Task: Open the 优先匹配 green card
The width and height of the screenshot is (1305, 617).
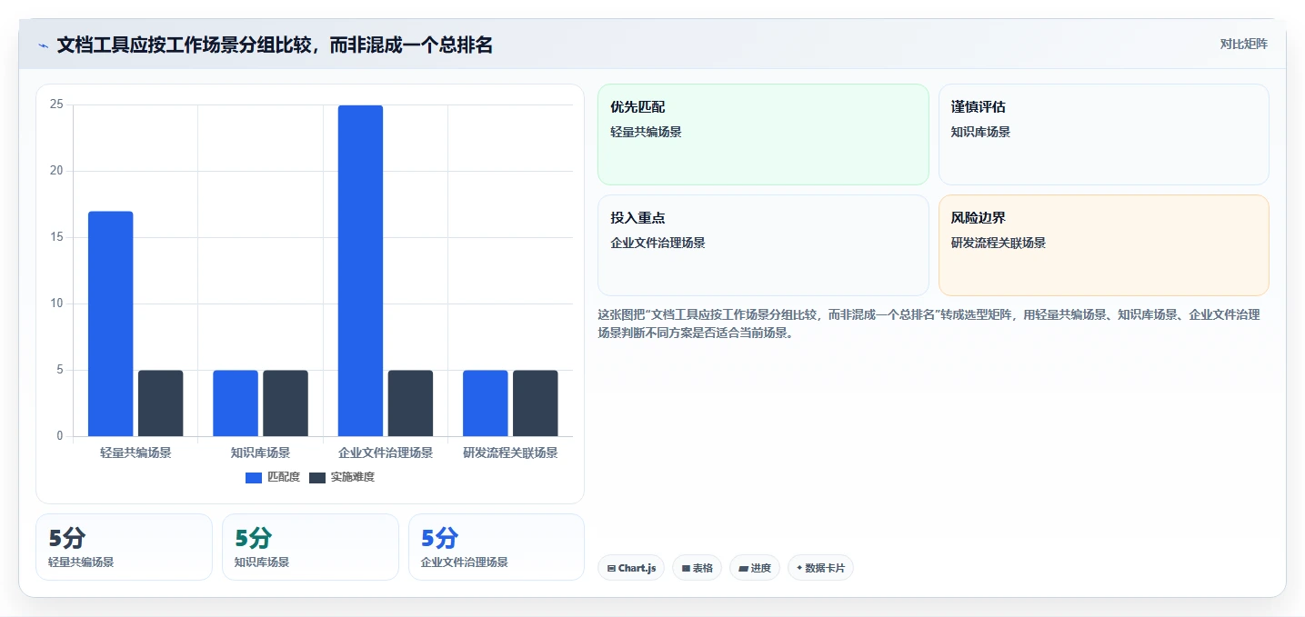Action: [763, 134]
